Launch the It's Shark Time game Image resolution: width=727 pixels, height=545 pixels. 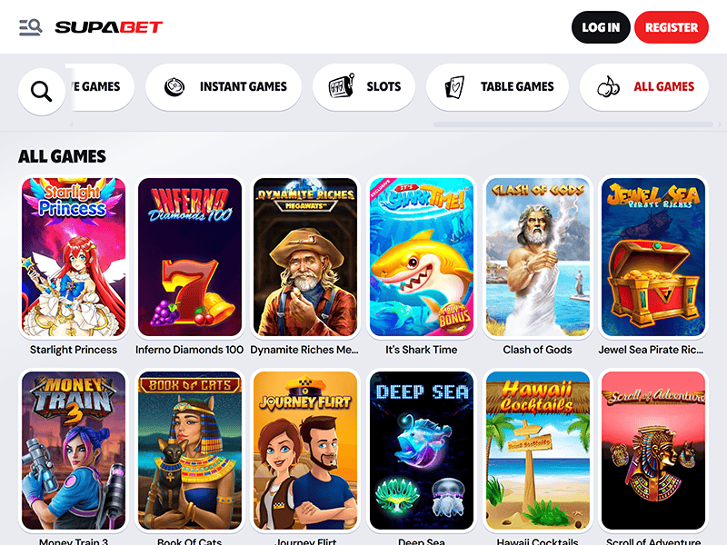[x=422, y=257]
